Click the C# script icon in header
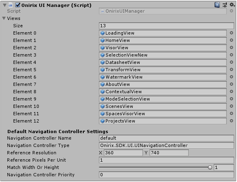Screen dimensions: 237x182 [11, 5]
